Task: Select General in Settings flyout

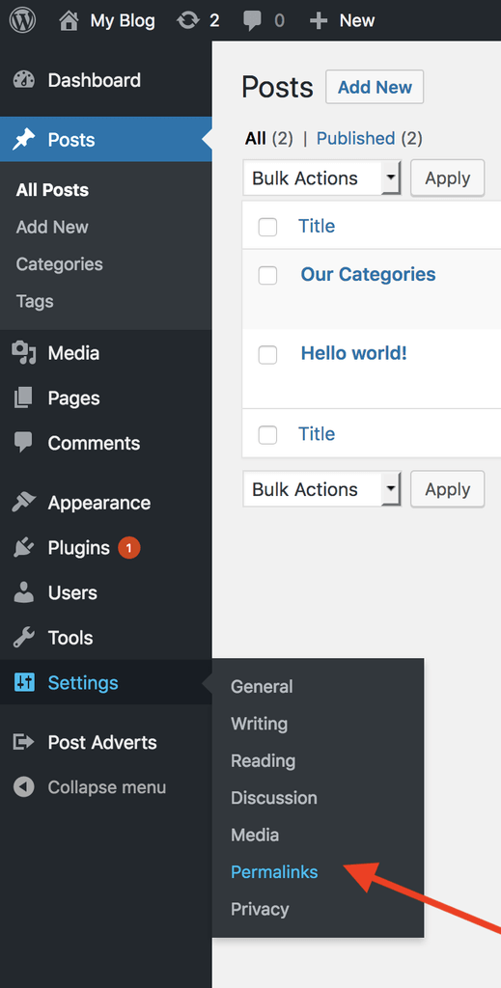Action: 262,687
